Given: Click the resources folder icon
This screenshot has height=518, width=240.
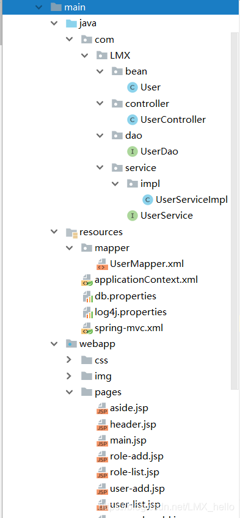Looking at the screenshot, I should pos(72,232).
